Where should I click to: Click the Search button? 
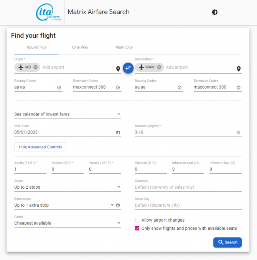(x=227, y=242)
